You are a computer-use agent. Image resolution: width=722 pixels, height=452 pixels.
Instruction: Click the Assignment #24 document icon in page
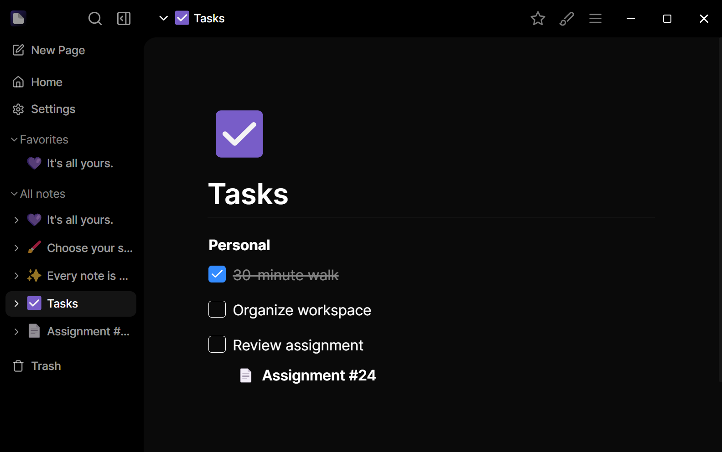246,375
